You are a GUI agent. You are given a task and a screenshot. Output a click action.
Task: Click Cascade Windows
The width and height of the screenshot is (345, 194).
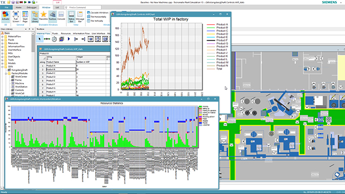pyautogui.click(x=98, y=13)
